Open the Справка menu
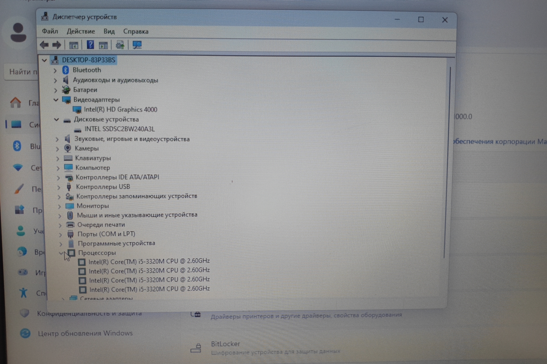The image size is (547, 364). pos(136,31)
